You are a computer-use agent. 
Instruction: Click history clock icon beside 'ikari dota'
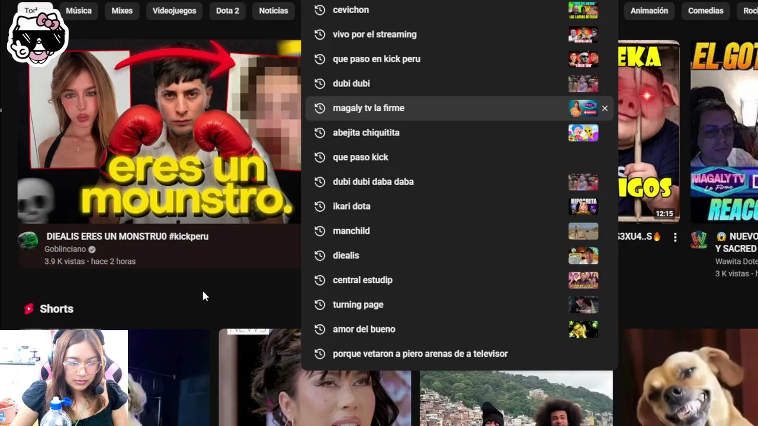[320, 206]
